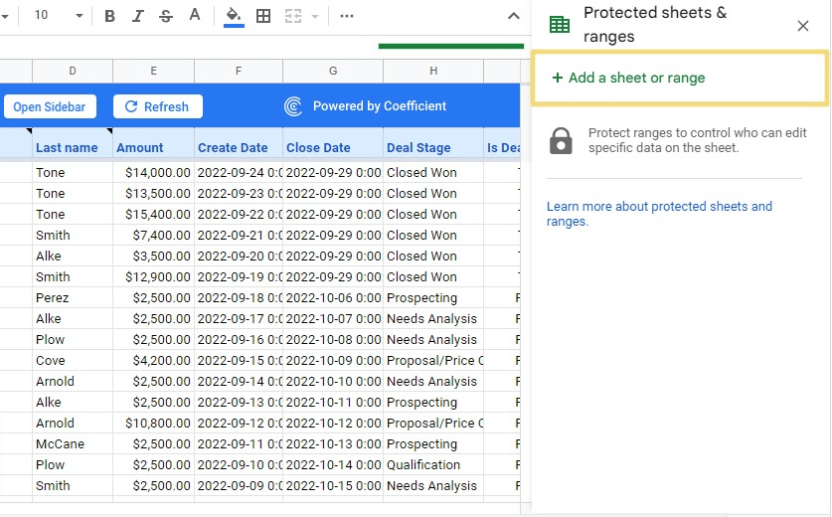Image resolution: width=832 pixels, height=517 pixels.
Task: Close the Protected sheets & ranges panel
Action: (803, 26)
